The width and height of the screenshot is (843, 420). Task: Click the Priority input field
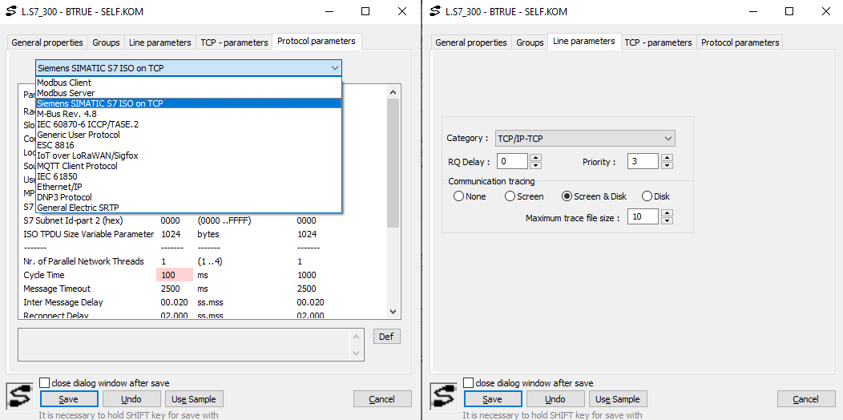[643, 161]
